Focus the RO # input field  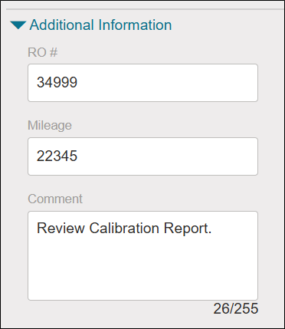(x=142, y=83)
